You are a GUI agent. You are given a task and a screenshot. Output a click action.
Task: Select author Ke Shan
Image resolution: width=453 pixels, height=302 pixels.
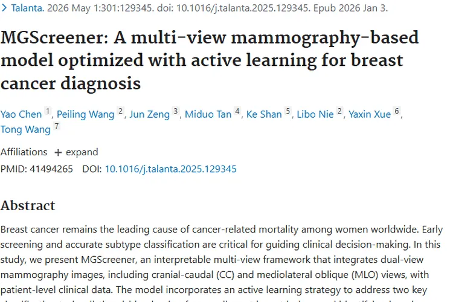[264, 114]
